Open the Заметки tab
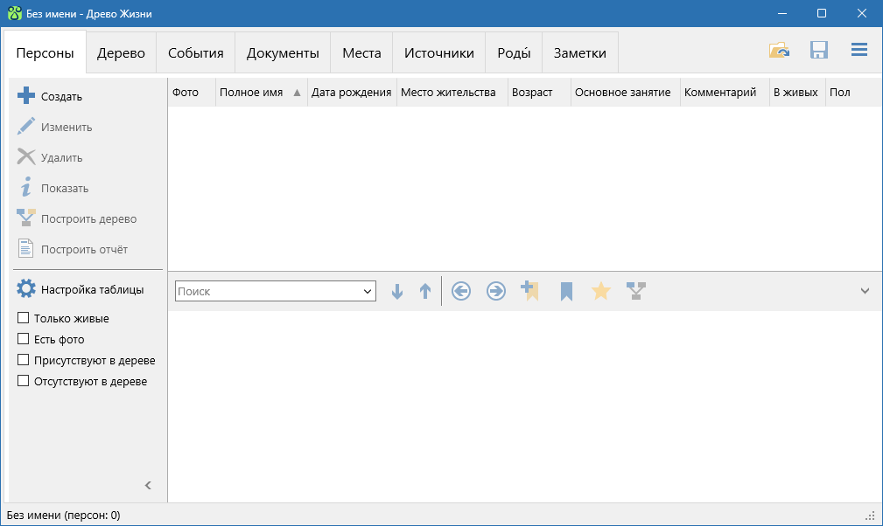The width and height of the screenshot is (883, 526). (x=580, y=52)
